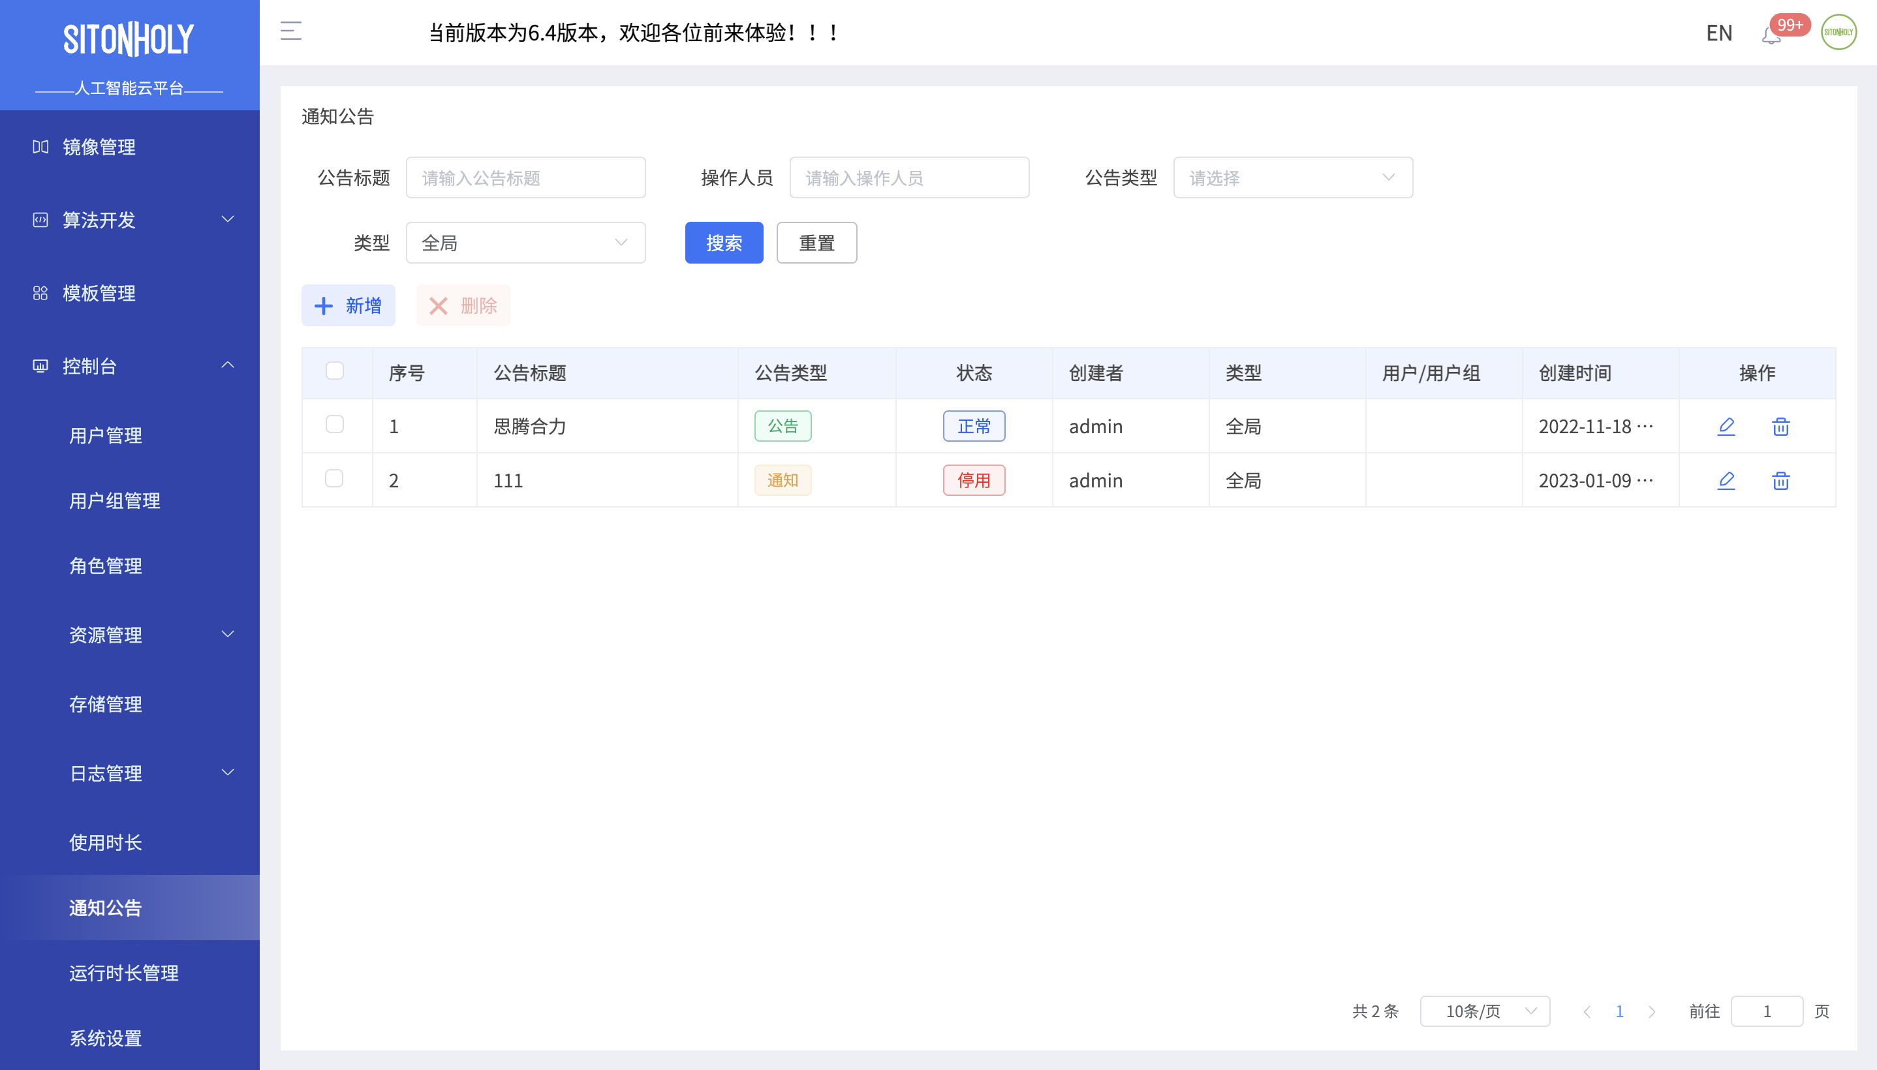
Task: Click the 镜像管理 sidebar icon
Action: coord(40,147)
